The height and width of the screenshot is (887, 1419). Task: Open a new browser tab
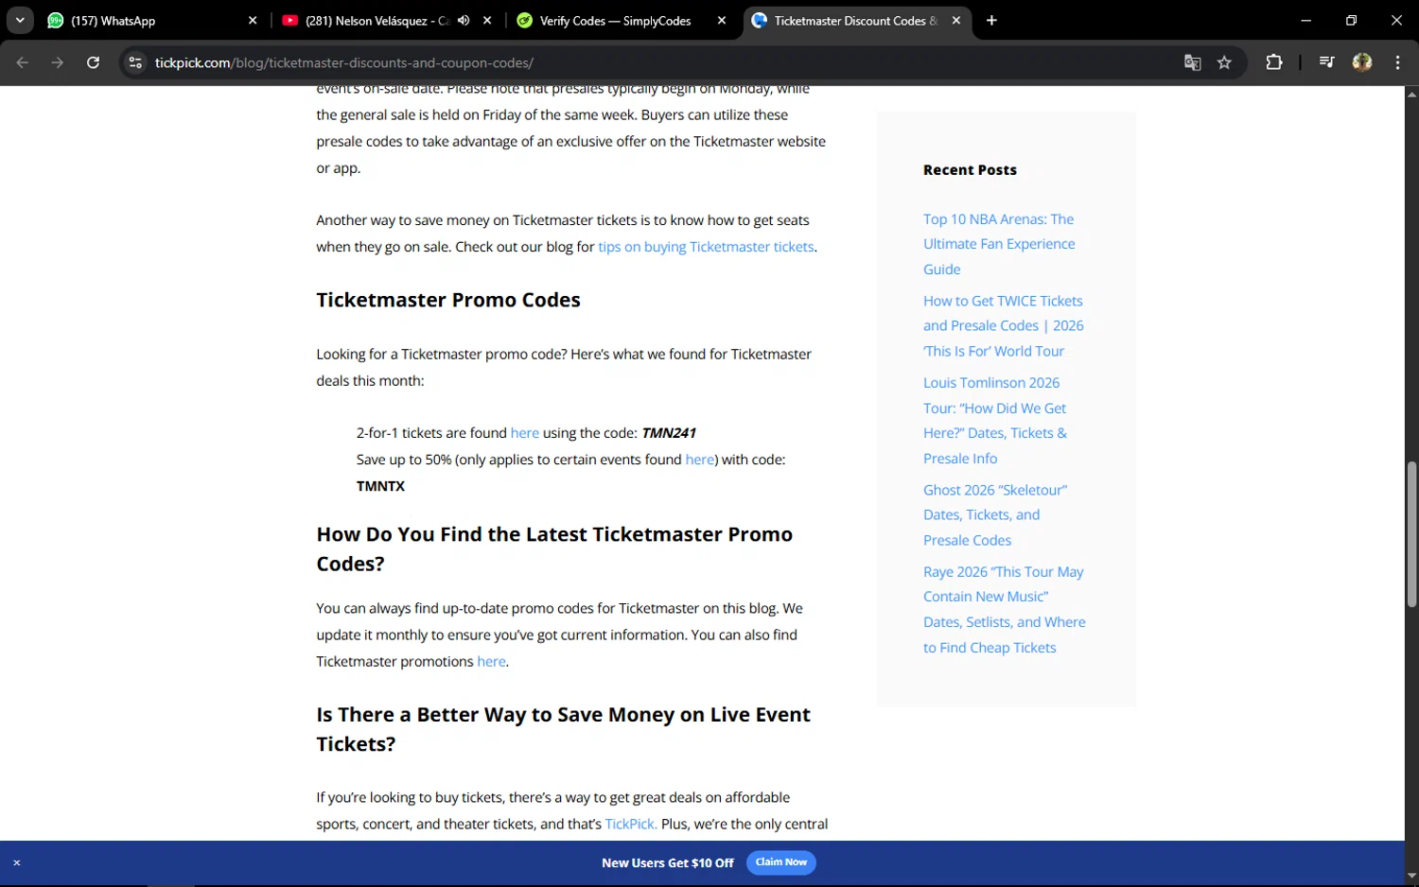point(991,20)
